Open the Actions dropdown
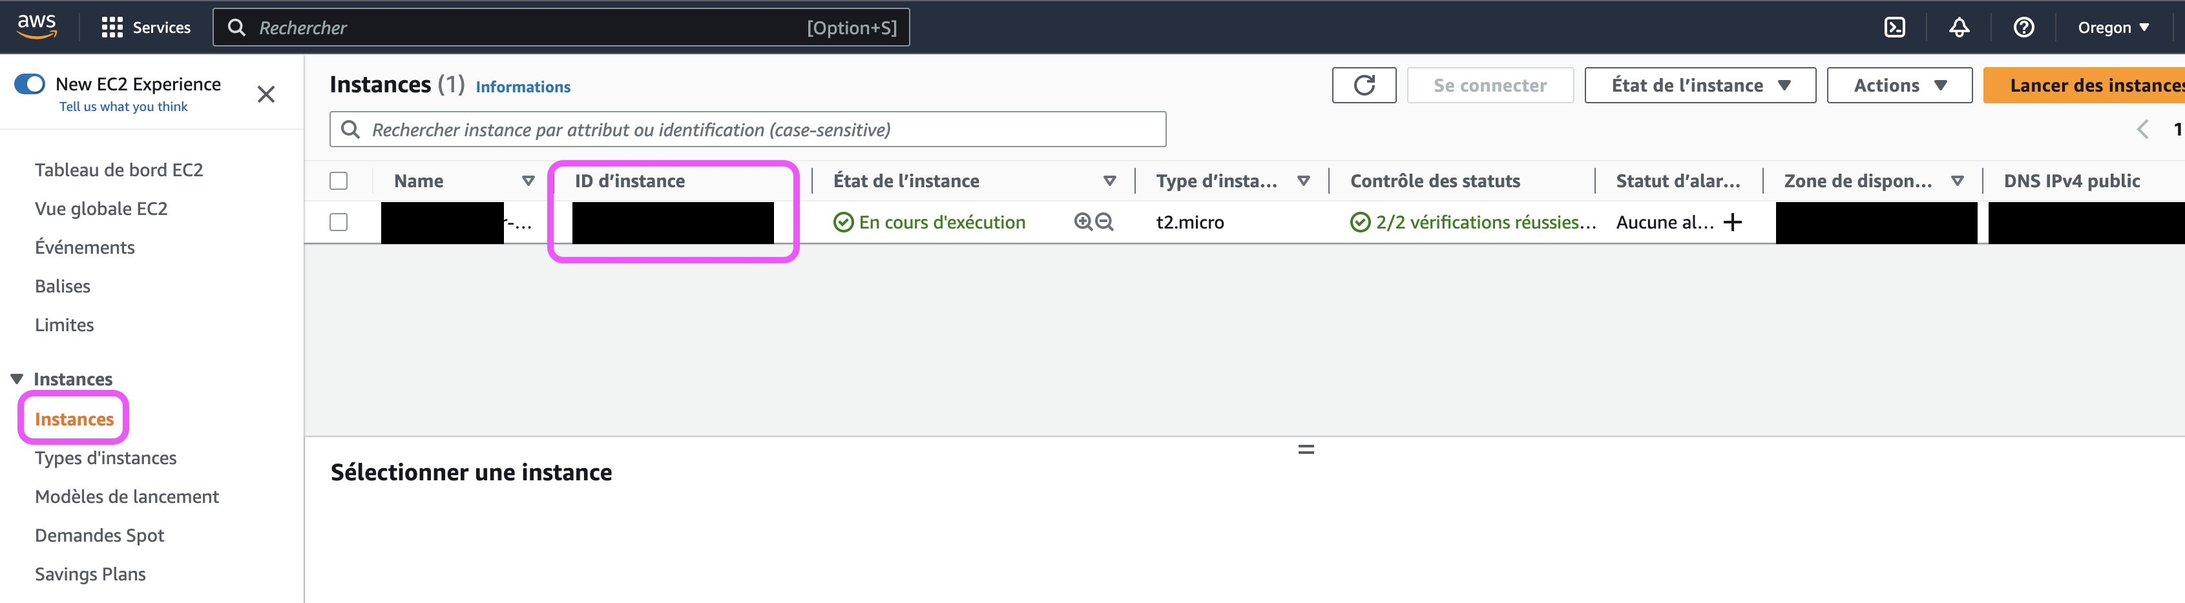 1899,85
